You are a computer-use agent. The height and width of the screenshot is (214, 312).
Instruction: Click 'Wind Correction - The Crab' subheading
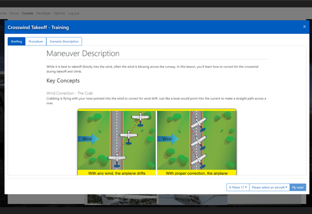click(x=69, y=93)
